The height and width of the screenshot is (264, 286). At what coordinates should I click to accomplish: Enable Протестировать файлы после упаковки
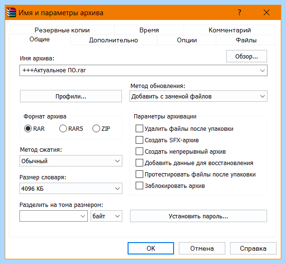coord(139,175)
